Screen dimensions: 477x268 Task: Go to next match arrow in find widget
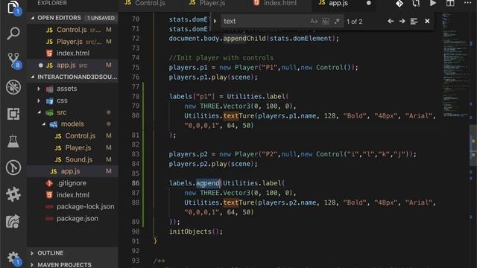402,21
